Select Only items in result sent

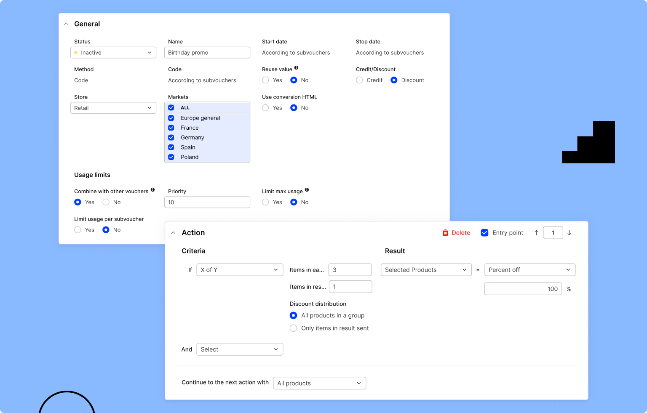(294, 328)
